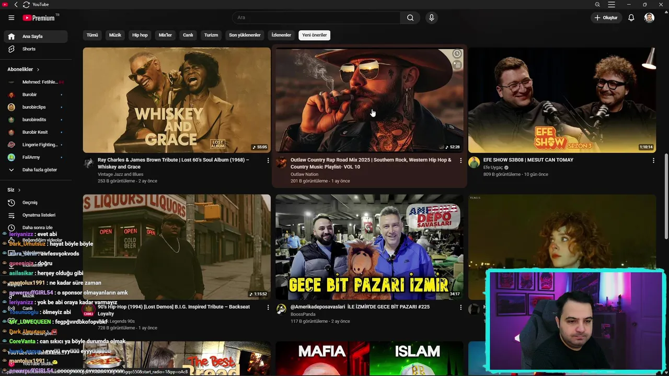The width and height of the screenshot is (669, 376).
Task: Select the Hip hop filter chip
Action: (x=140, y=35)
